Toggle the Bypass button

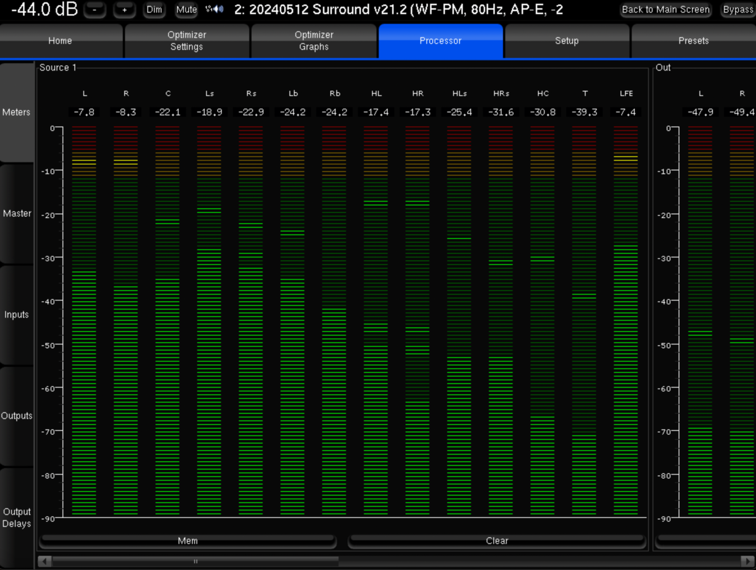click(738, 9)
